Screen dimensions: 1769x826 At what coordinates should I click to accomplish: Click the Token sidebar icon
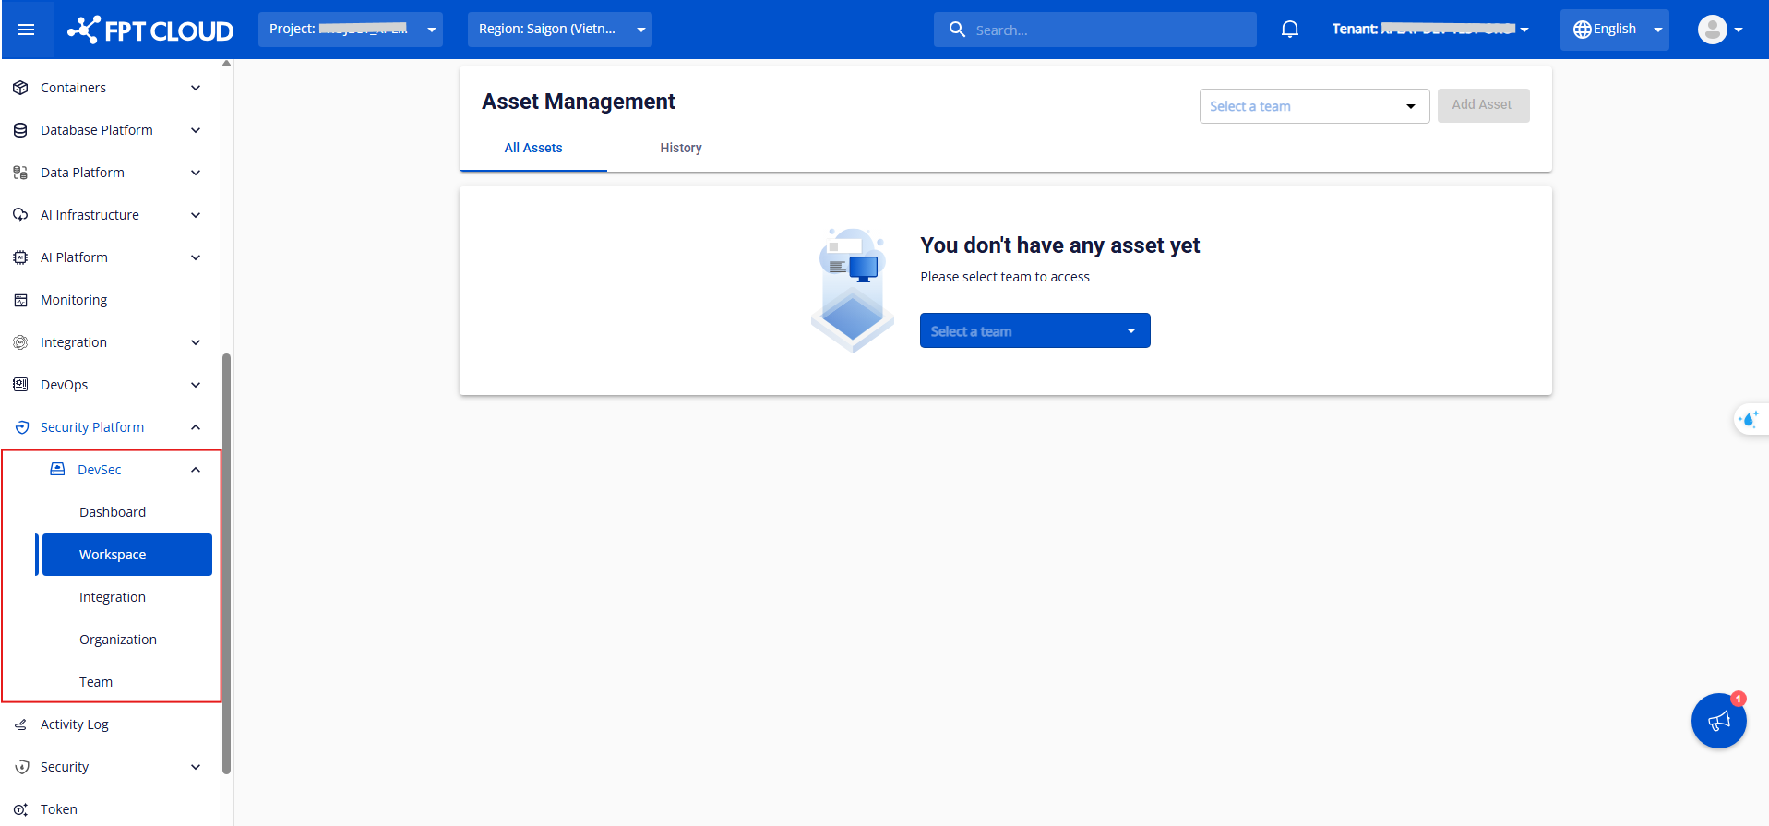(x=20, y=809)
